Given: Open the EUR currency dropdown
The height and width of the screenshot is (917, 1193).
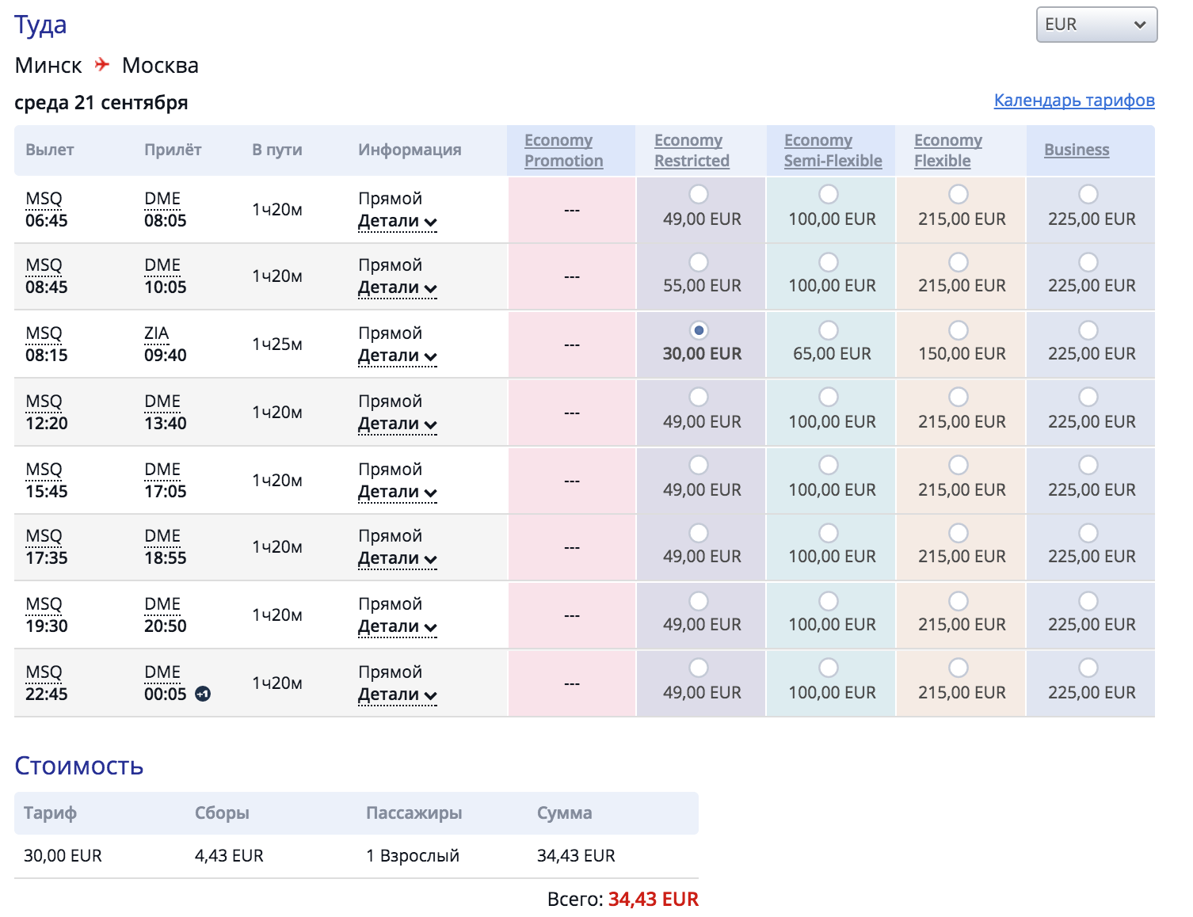Looking at the screenshot, I should point(1096,25).
